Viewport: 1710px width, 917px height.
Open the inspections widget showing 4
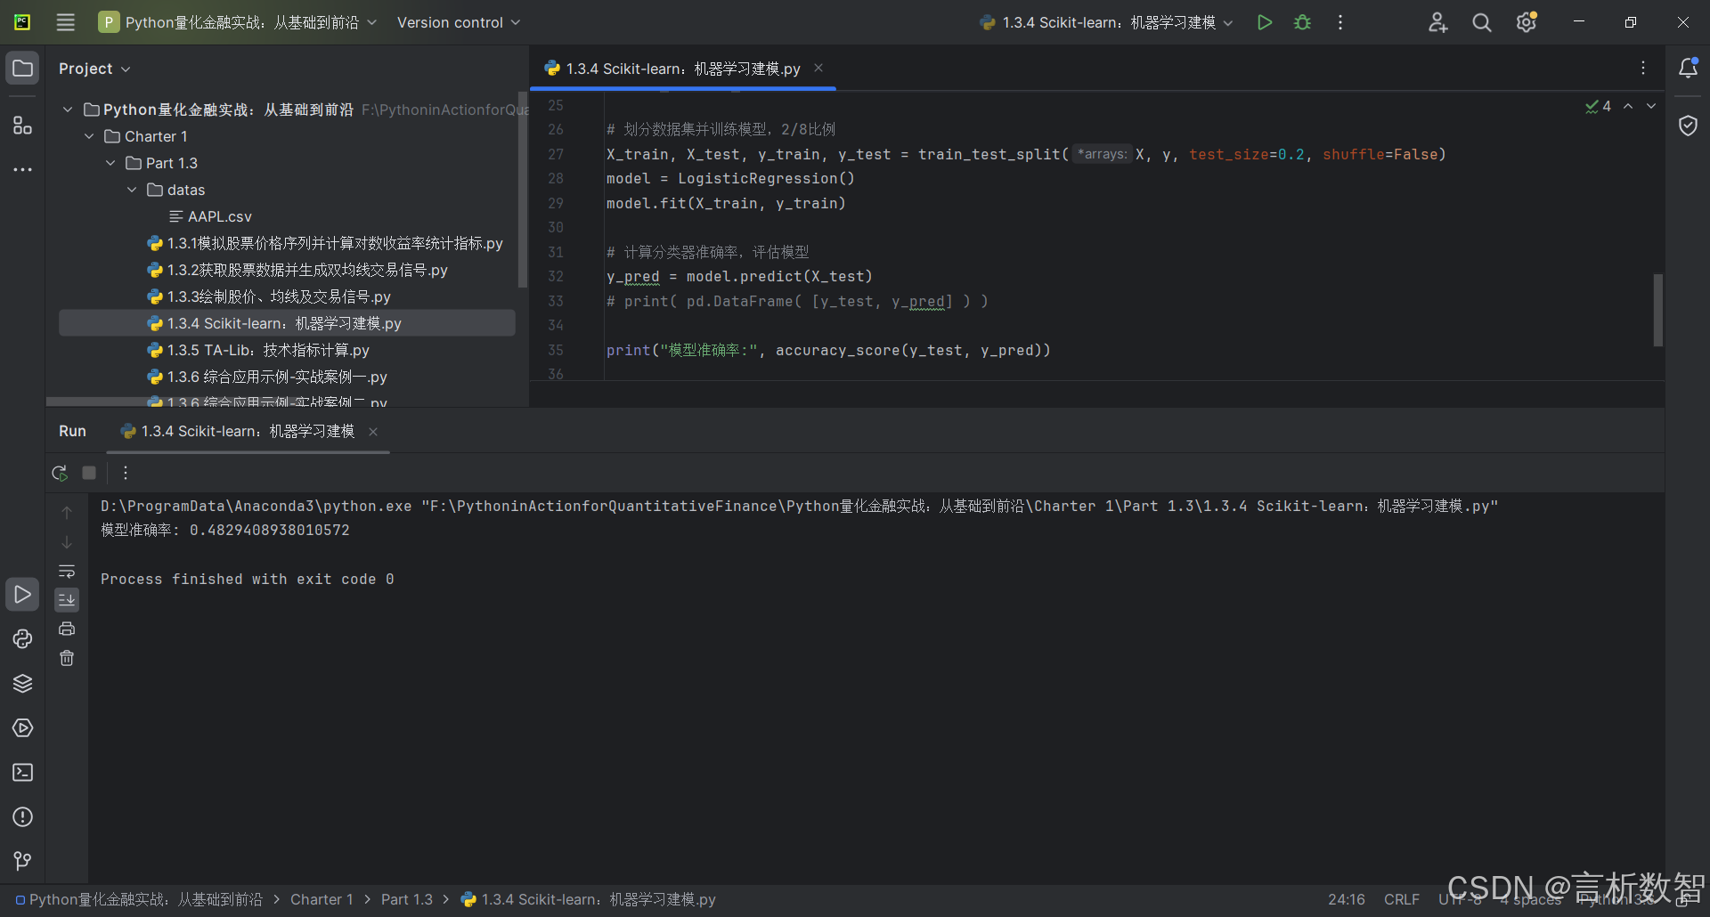point(1598,106)
